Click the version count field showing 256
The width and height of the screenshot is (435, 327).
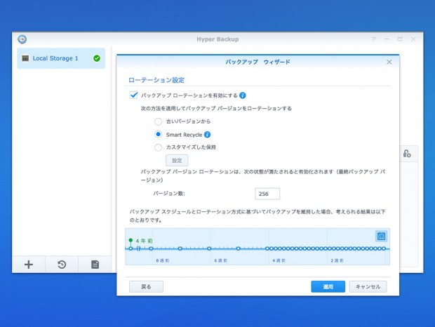(x=267, y=194)
